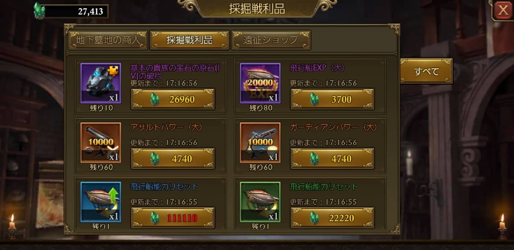
Task: Close the shop with the X button
Action: coord(503,11)
